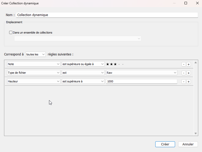Image resolution: width=202 pixels, height=152 pixels.
Task: Add a rule after the Note row
Action: [189, 64]
